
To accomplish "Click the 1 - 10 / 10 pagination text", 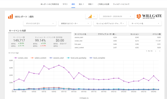I will point(149,51).
